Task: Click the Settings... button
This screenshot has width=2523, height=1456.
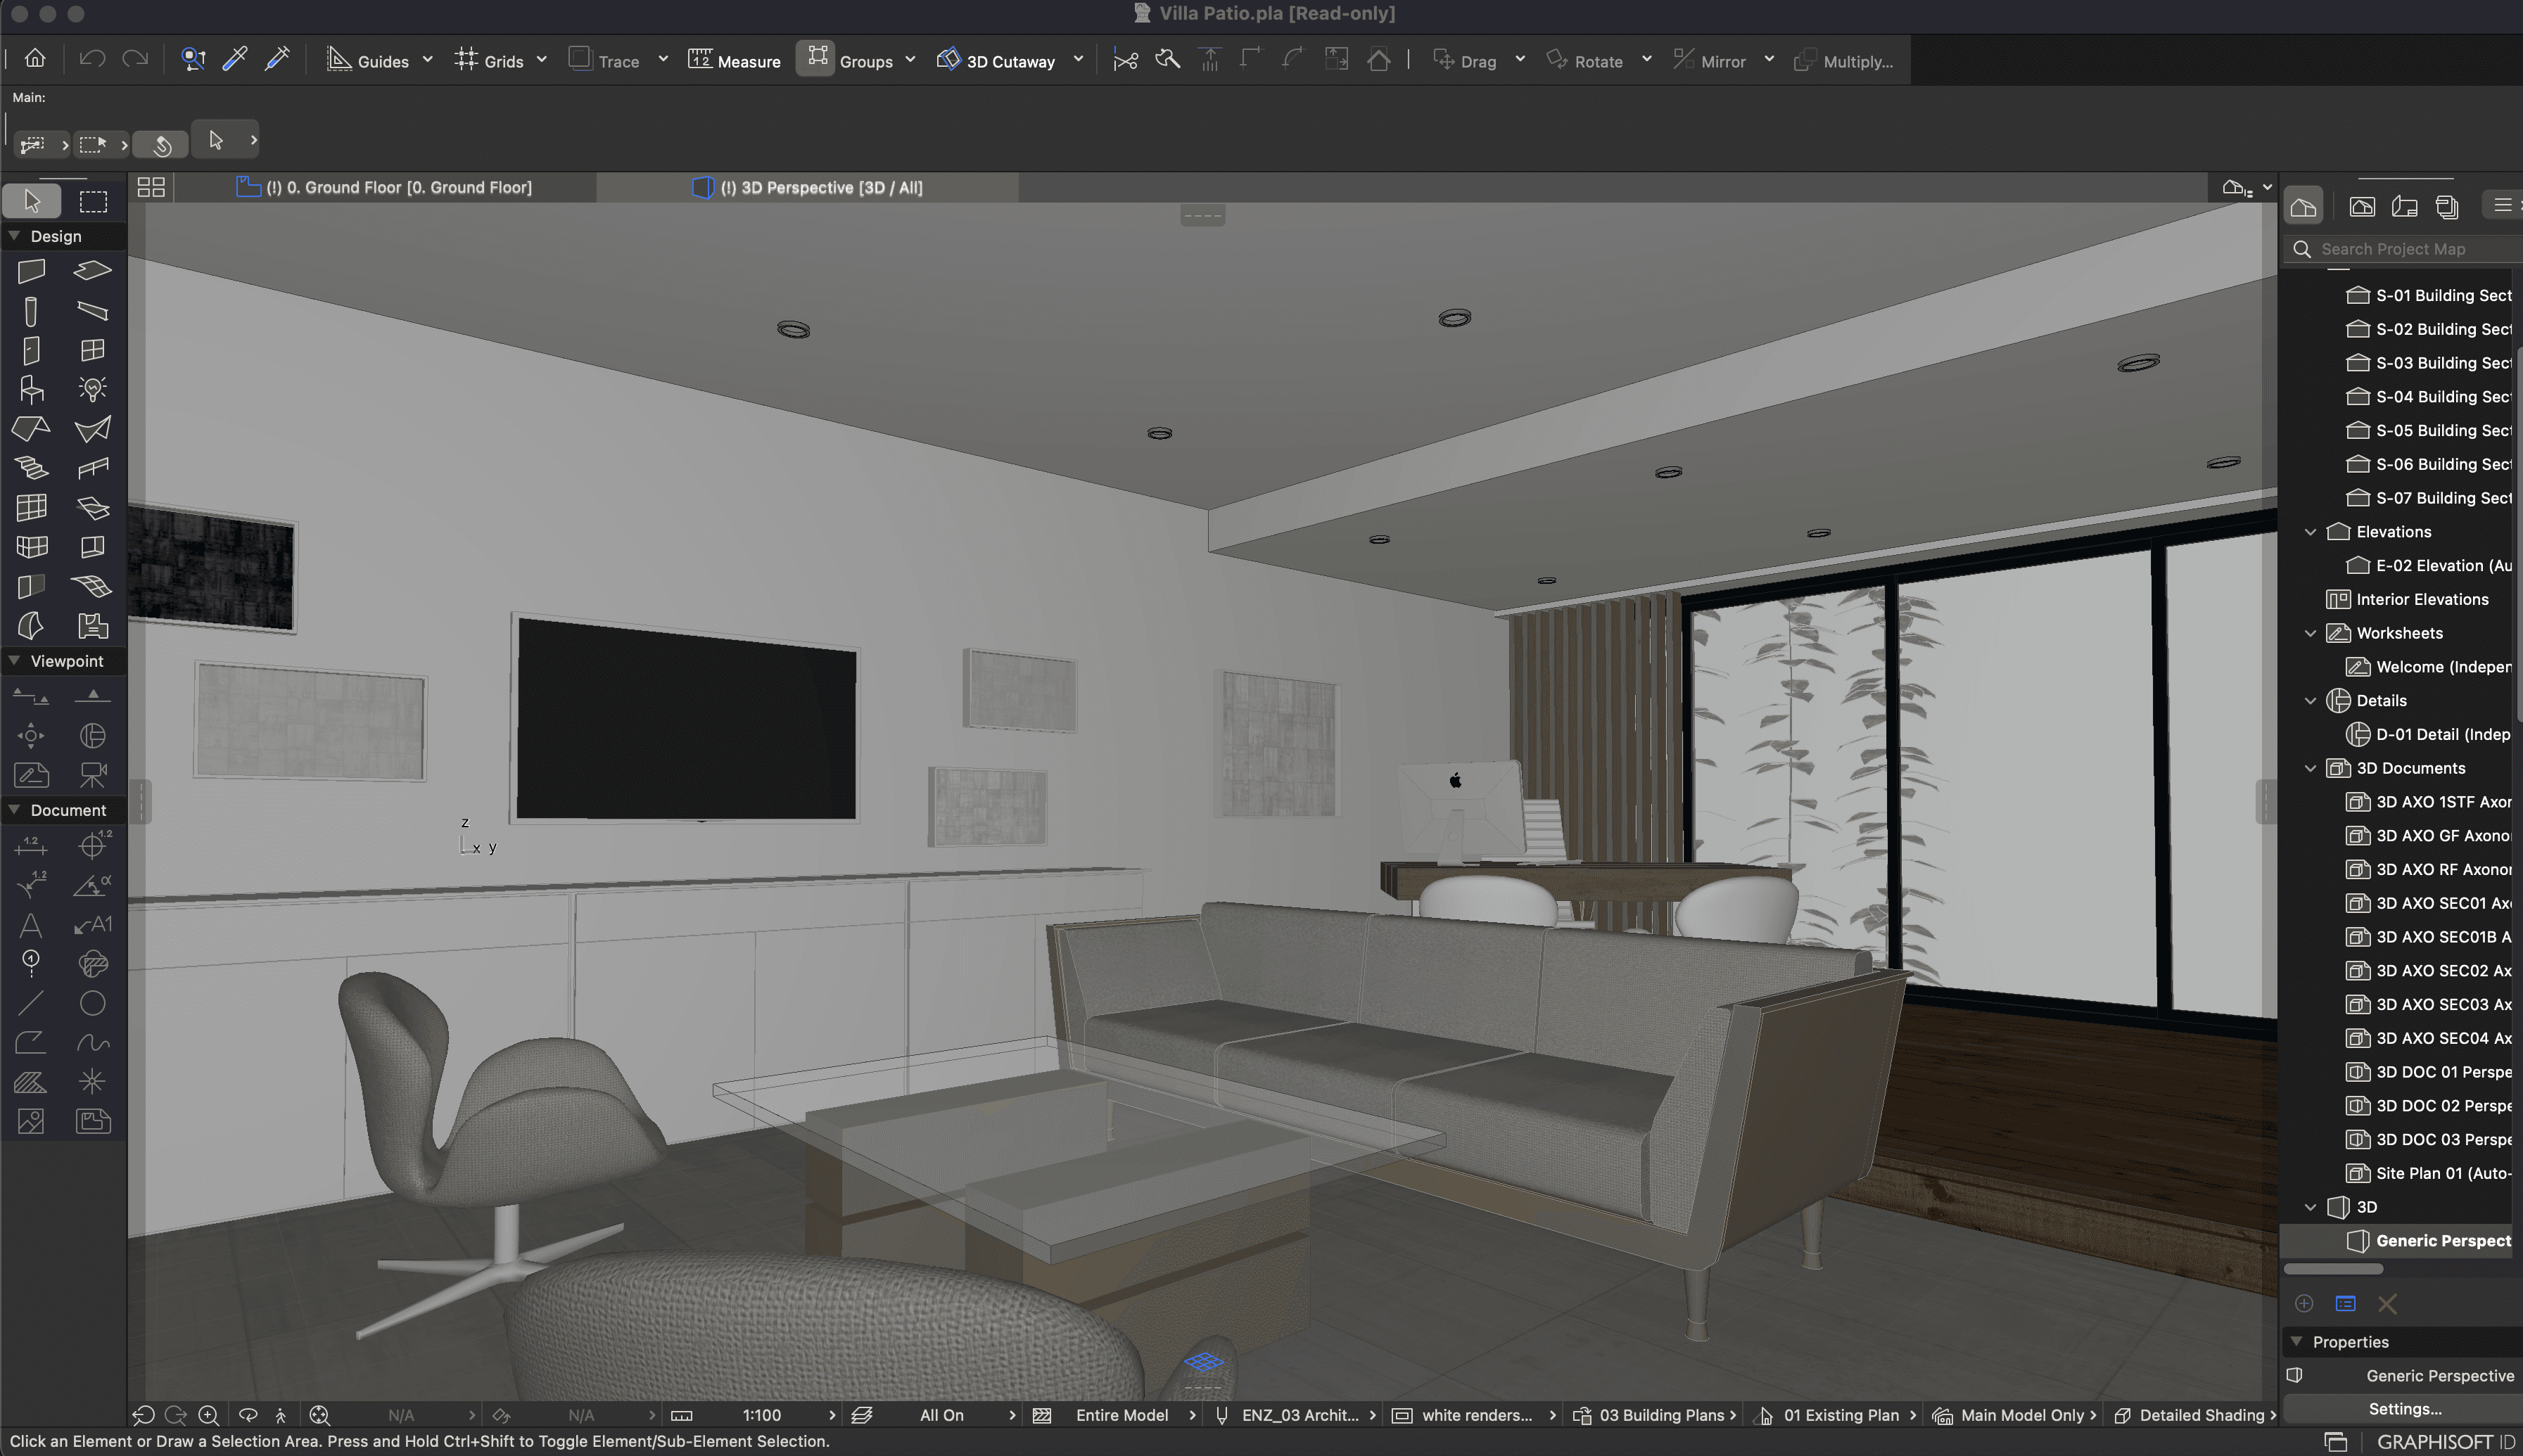Action: tap(2404, 1408)
